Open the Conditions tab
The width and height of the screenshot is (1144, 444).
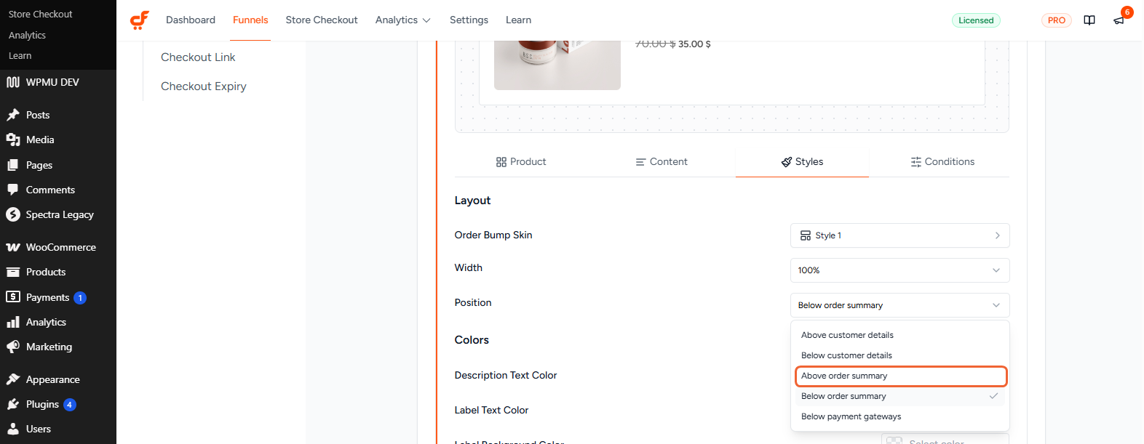pyautogui.click(x=942, y=161)
